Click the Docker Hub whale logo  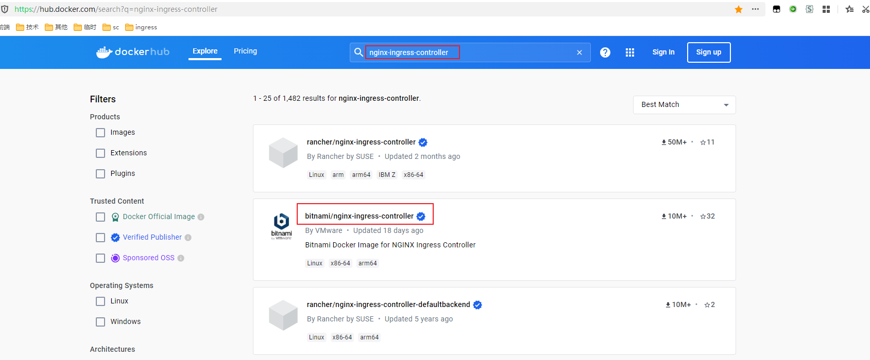click(132, 52)
